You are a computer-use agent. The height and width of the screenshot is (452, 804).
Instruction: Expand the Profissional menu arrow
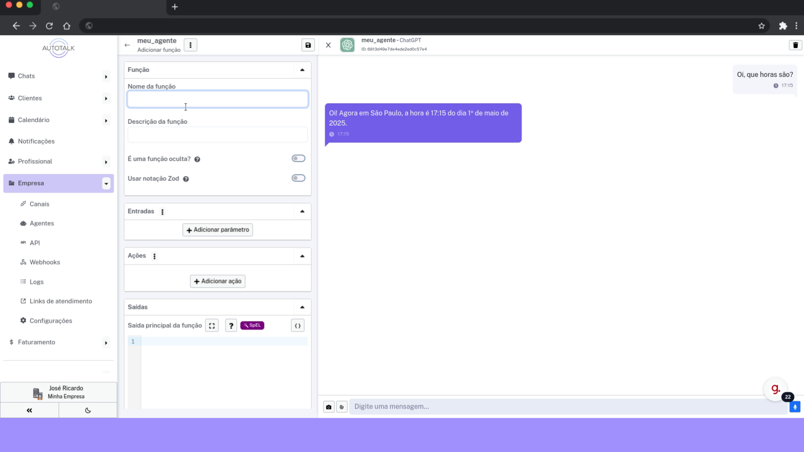click(x=106, y=162)
